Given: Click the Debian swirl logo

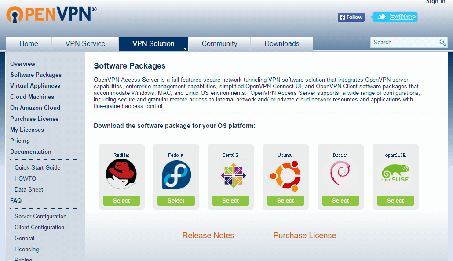Looking at the screenshot, I should pyautogui.click(x=340, y=173).
